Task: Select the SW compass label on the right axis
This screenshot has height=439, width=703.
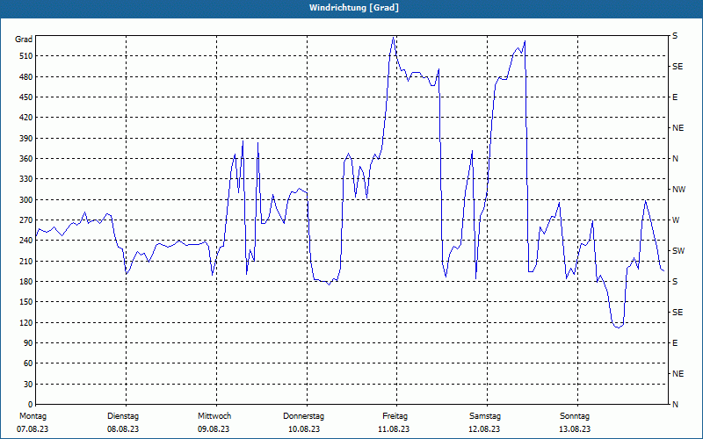Action: point(678,251)
